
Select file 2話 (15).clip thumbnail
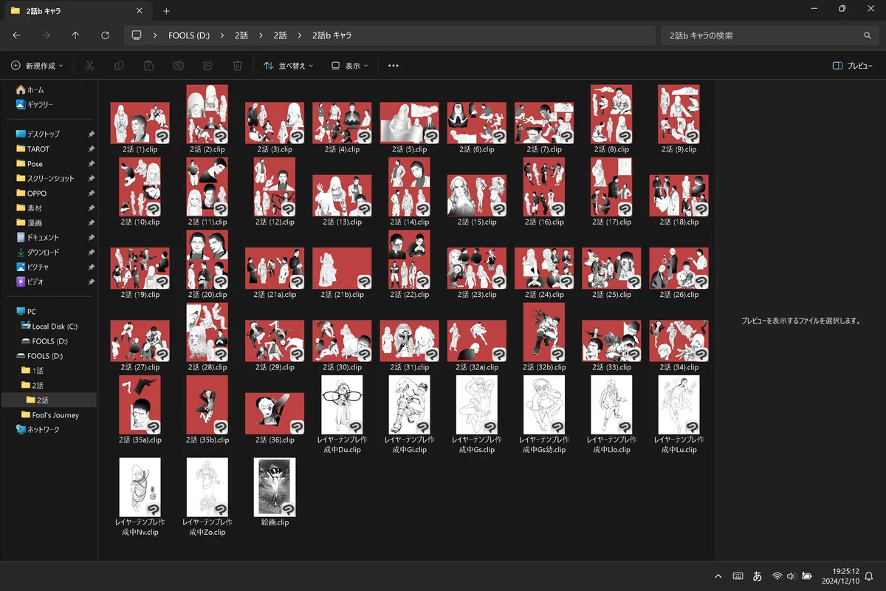(x=477, y=195)
